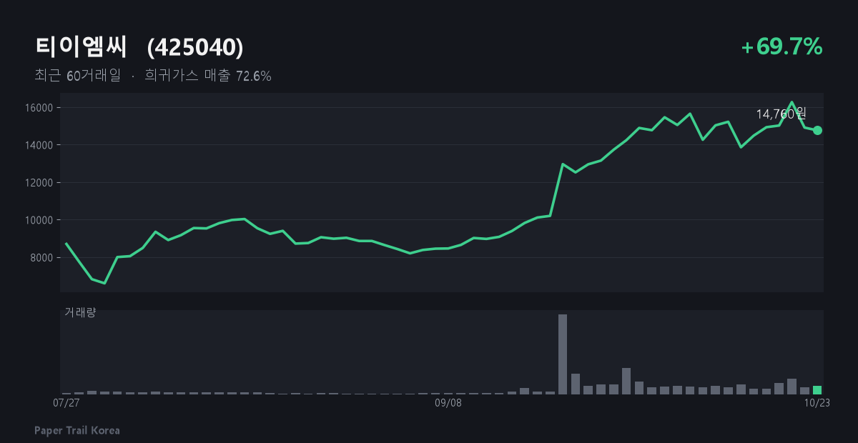Click the price line's highest peak near 16000
858x443 pixels.
(x=792, y=102)
